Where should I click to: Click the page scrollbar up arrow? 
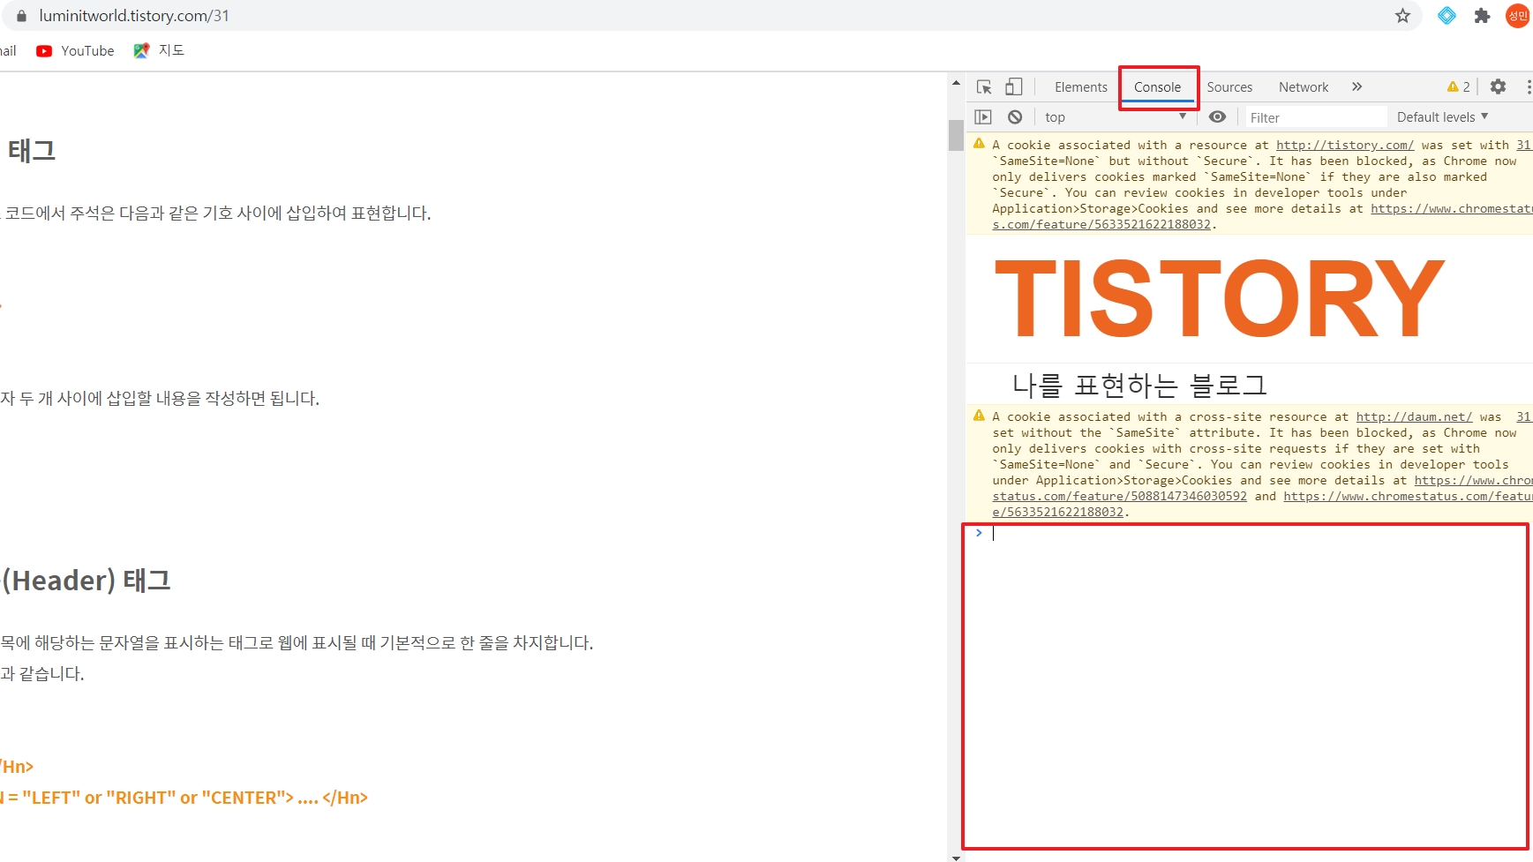tap(956, 82)
